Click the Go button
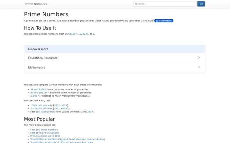This screenshot has height=143, width=230. pyautogui.click(x=201, y=4)
